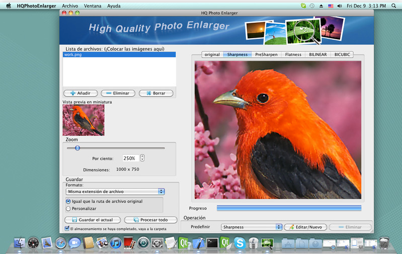Click the Time Machine menu bar icon
This screenshot has width=402, height=254.
[312, 6]
